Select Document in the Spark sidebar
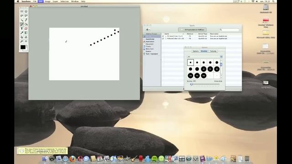This screenshot has width=292, height=164. point(150,44)
